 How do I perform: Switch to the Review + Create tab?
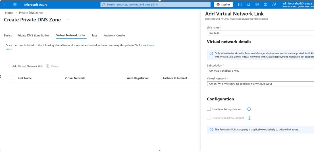(114, 36)
